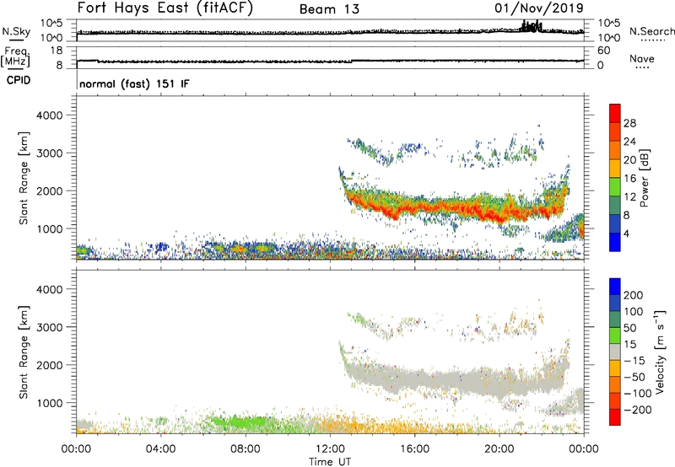The width and height of the screenshot is (675, 467).
Task: Click the '200' tick on the velocity colorbar
Action: point(634,295)
